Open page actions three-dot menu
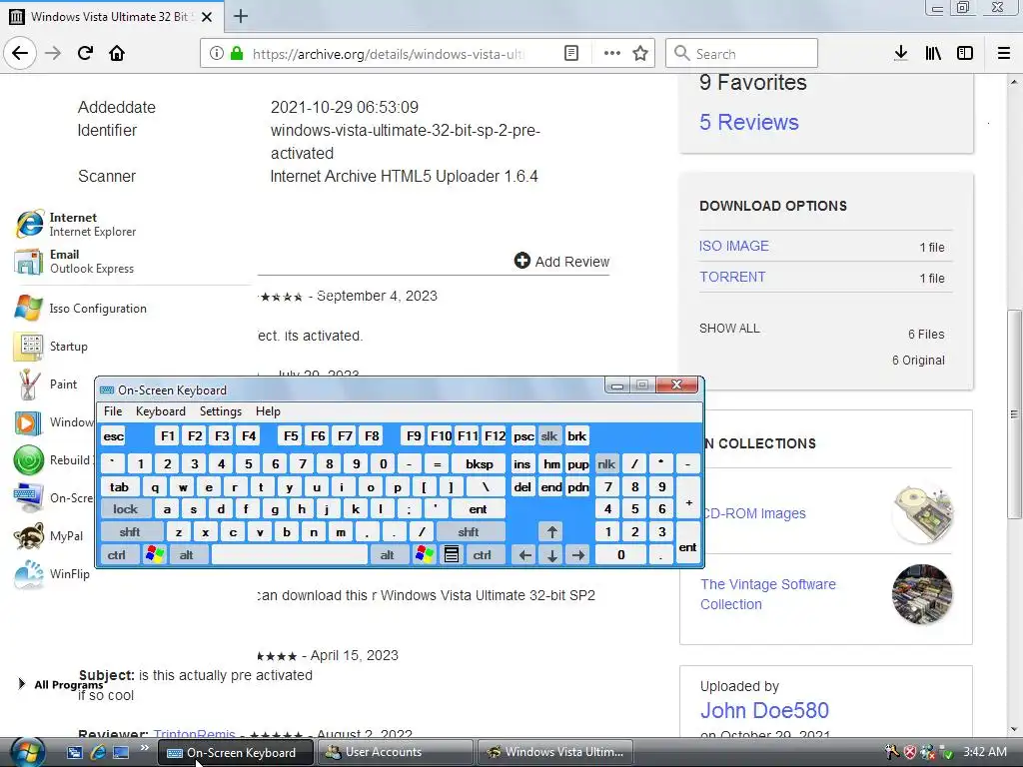This screenshot has height=767, width=1023. (612, 54)
